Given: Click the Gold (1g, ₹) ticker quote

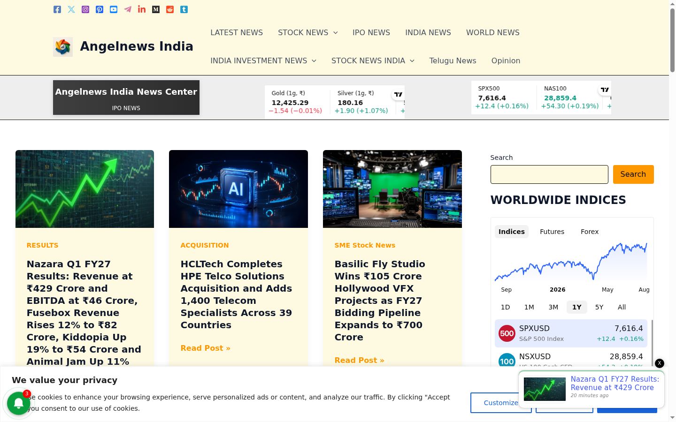Looking at the screenshot, I should coord(297,102).
